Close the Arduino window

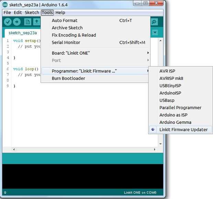click(156, 3)
